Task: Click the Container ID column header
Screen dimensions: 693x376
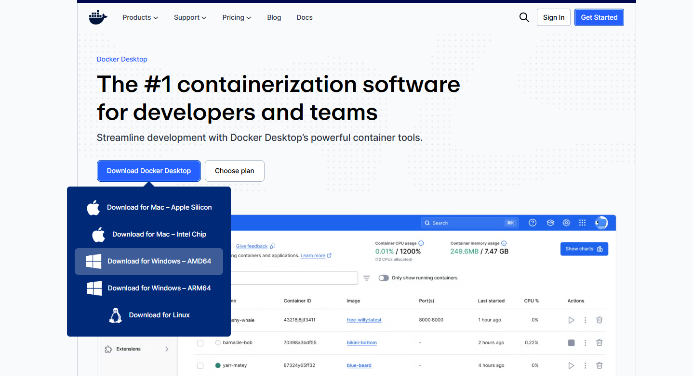Action: click(x=297, y=301)
